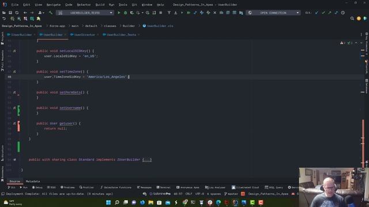Image resolution: width=369 pixels, height=207 pixels.
Task: Open the Anonymous Apex tool window
Action: pyautogui.click(x=188, y=187)
